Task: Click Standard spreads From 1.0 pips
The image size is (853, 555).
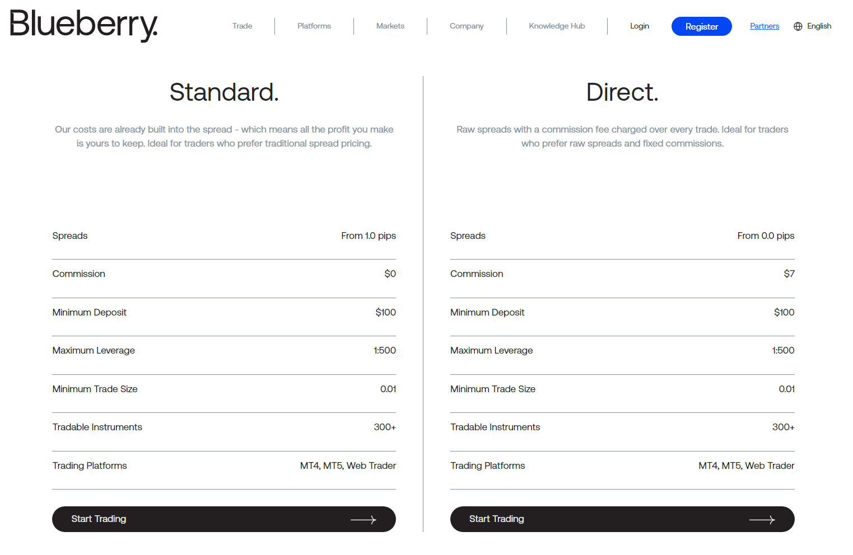Action: point(369,236)
